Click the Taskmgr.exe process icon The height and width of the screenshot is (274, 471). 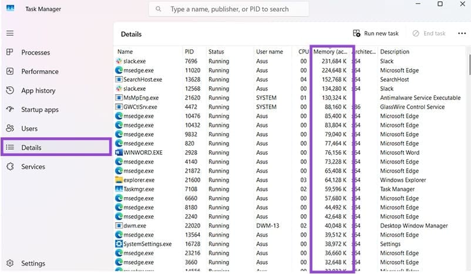[x=119, y=189]
